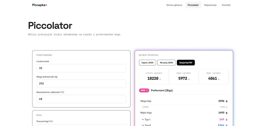Select the Mąka biga 1493 g value
The height and width of the screenshot is (126, 265).
click(223, 113)
